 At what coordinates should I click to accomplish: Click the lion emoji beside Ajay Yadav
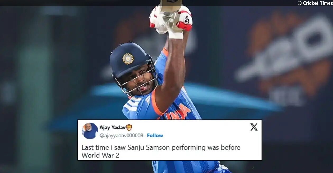pos(129,127)
